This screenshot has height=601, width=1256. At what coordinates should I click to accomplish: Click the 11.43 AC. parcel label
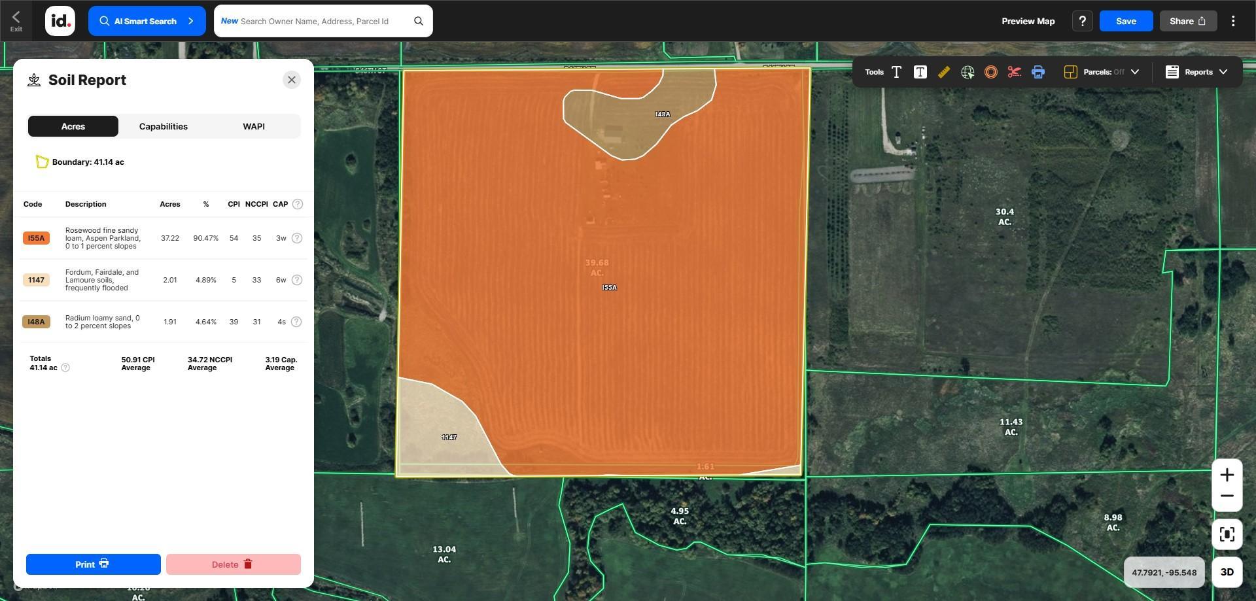(1011, 427)
